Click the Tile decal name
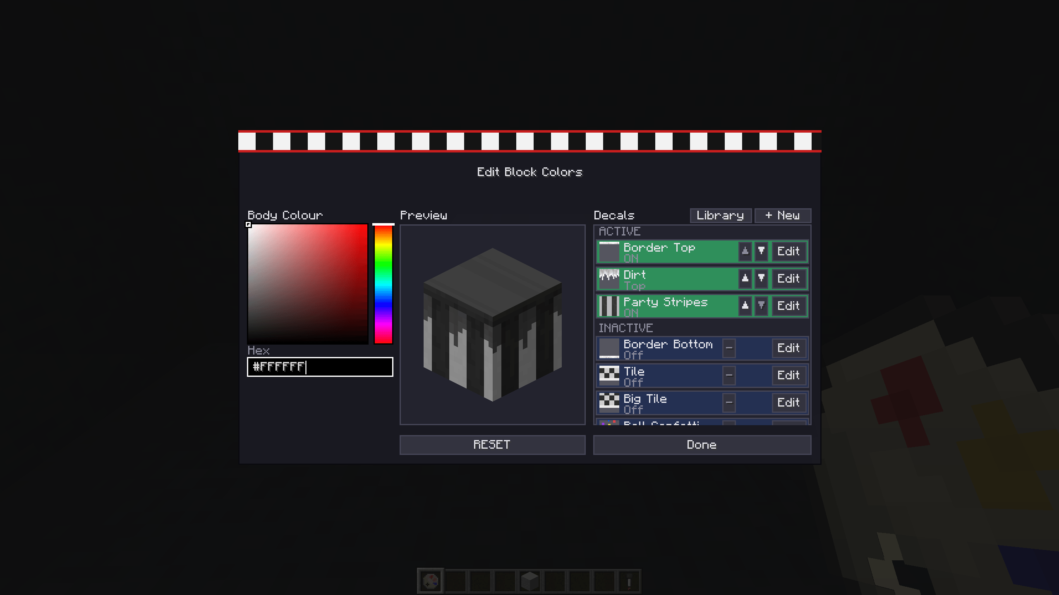This screenshot has height=595, width=1059. pos(634,371)
